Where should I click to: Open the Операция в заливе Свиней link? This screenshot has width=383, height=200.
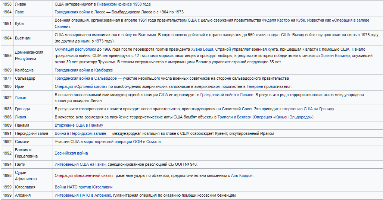[352, 20]
